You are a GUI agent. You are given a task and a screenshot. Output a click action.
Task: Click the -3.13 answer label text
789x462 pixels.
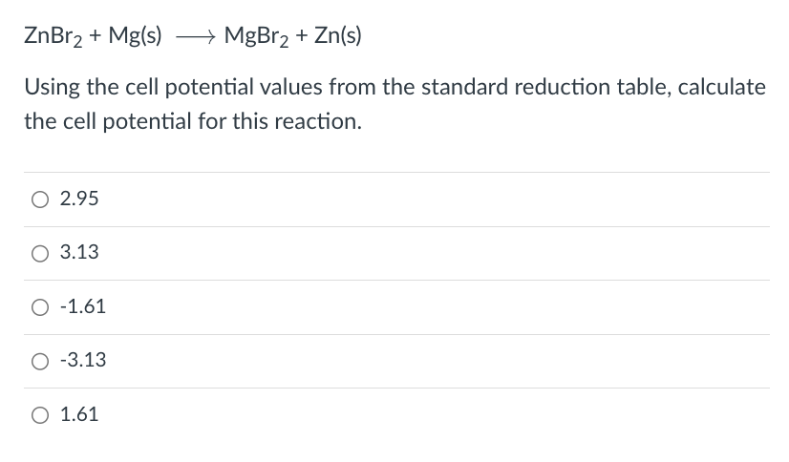pyautogui.click(x=83, y=360)
